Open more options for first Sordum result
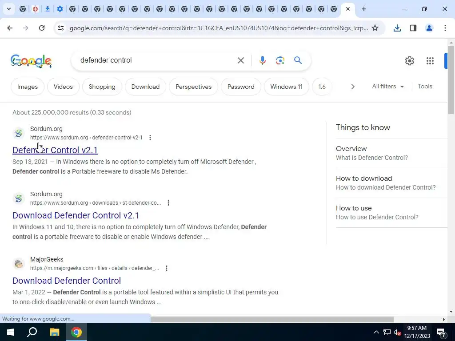Viewport: 455px width, 341px height. (150, 138)
